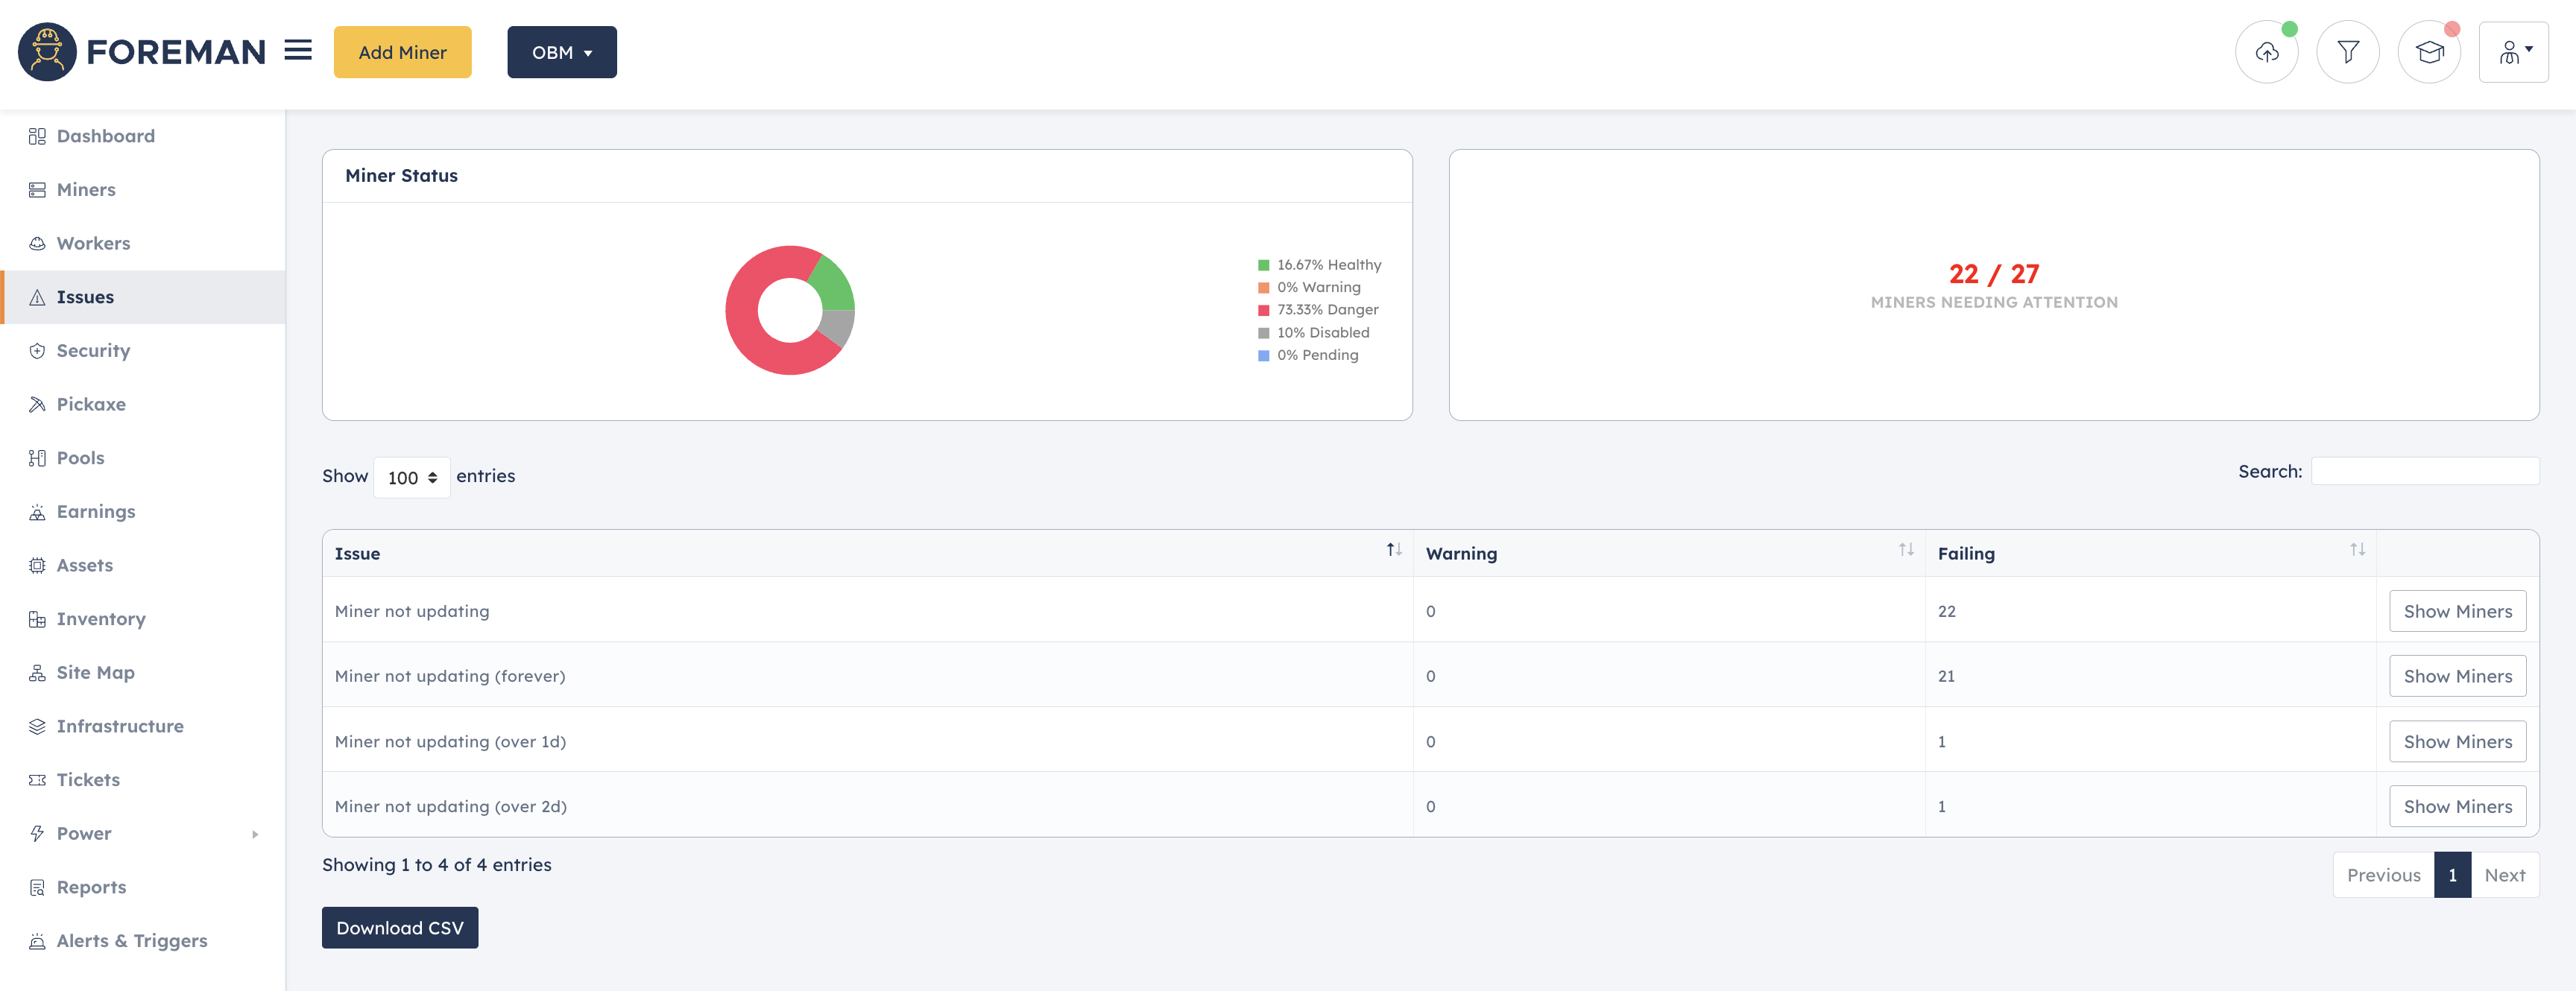Click the Add Miner button
Viewport: 2576px width, 991px height.
tap(402, 52)
